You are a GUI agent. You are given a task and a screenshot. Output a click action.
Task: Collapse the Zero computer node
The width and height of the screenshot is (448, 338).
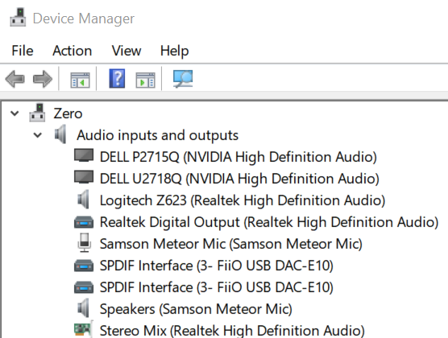tap(15, 113)
